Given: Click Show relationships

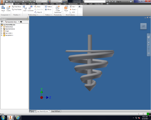Looking at the screenshot, I should pos(37,7).
